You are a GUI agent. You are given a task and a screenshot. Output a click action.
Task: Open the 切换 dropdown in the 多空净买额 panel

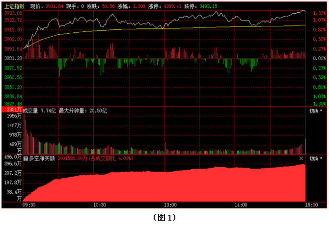316,159
